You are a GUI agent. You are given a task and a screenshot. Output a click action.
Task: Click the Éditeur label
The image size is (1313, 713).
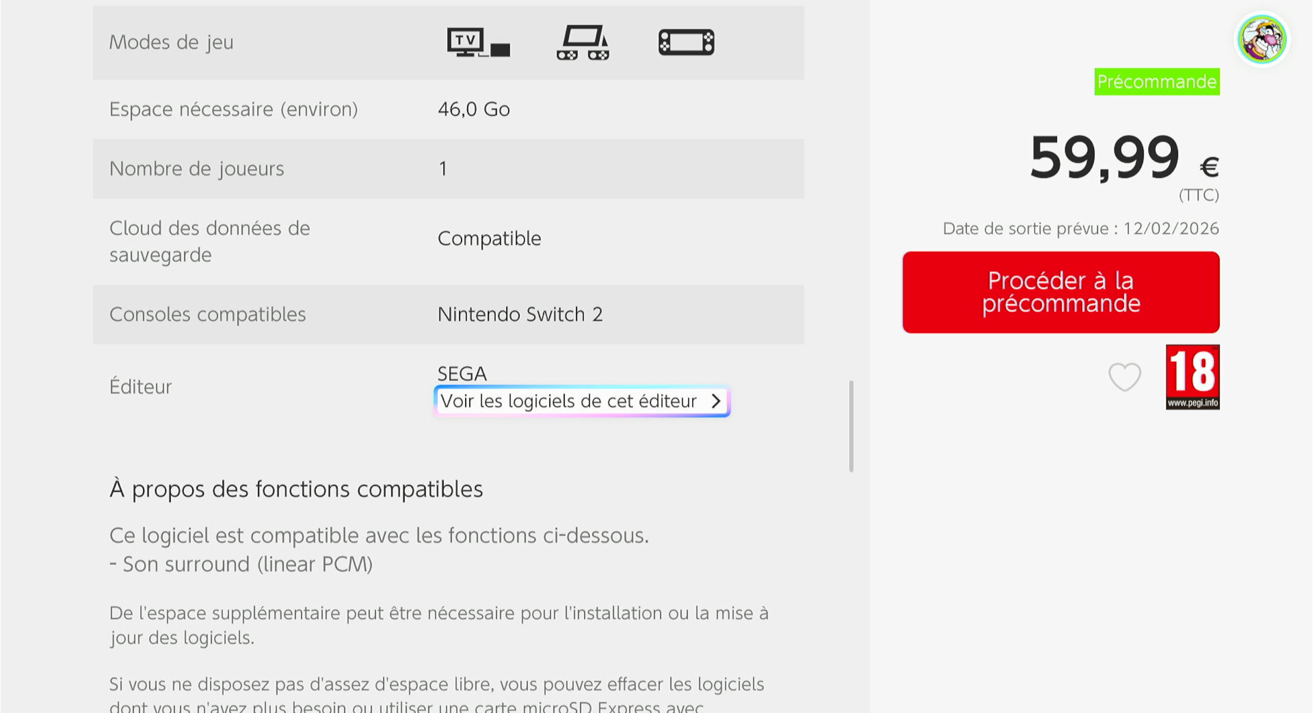click(x=140, y=386)
